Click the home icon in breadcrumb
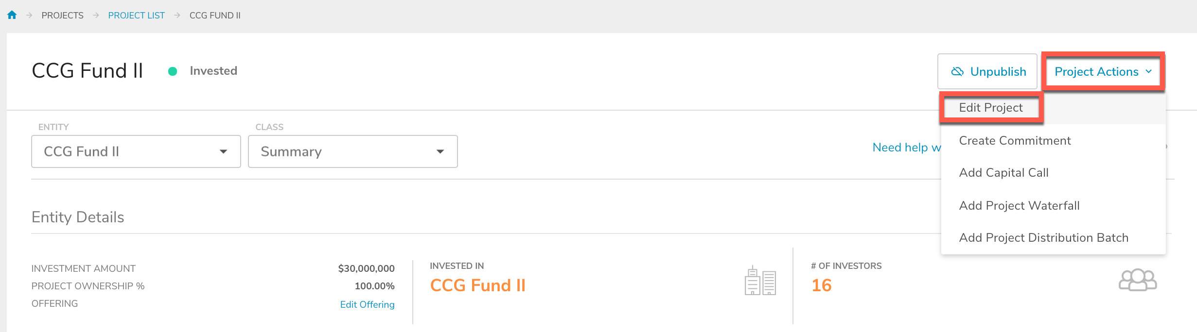Viewport: 1197px width, 332px height. [x=12, y=15]
